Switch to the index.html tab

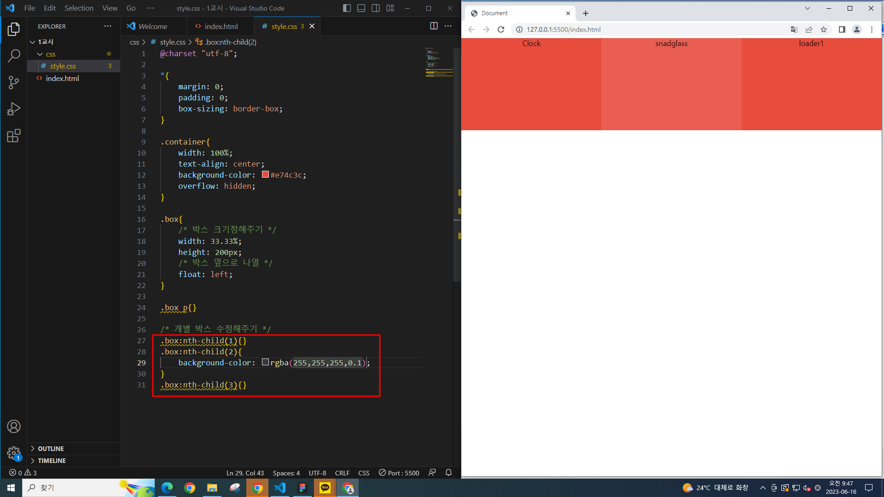click(x=221, y=26)
